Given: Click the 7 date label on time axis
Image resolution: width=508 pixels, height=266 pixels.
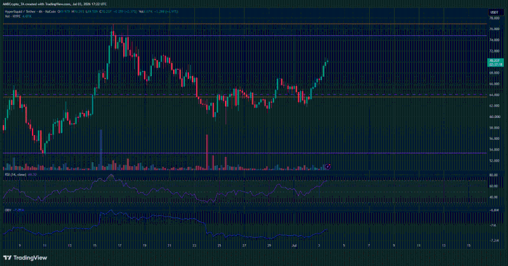Looking at the screenshot, I should (369, 246).
